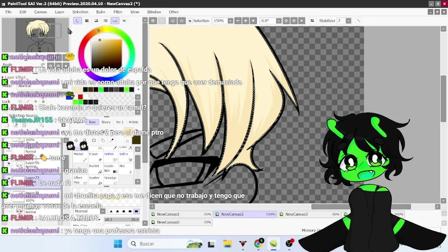
Task: Open the Window menu
Action: pos(154,12)
